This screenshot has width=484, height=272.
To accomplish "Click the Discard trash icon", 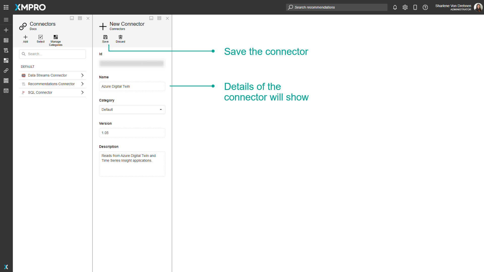I will tap(120, 37).
